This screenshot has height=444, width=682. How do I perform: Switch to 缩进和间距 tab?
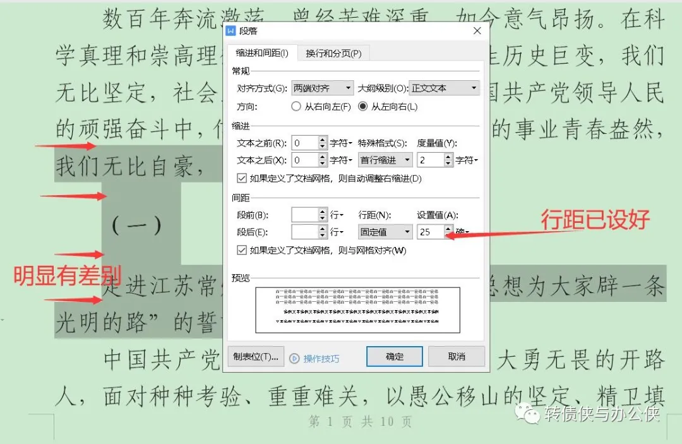point(262,53)
